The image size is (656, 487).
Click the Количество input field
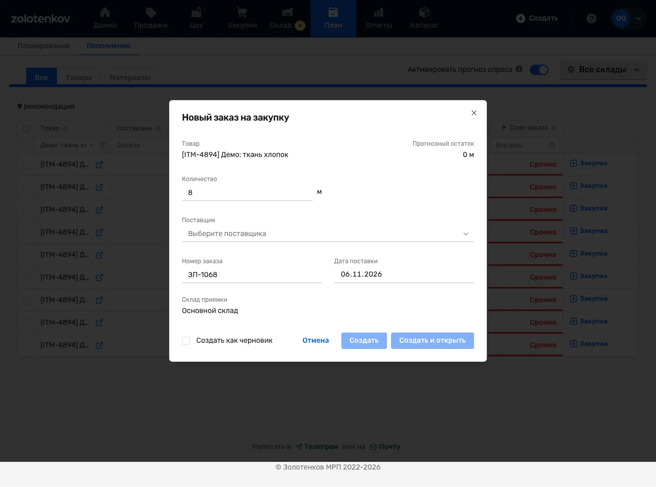pos(247,192)
